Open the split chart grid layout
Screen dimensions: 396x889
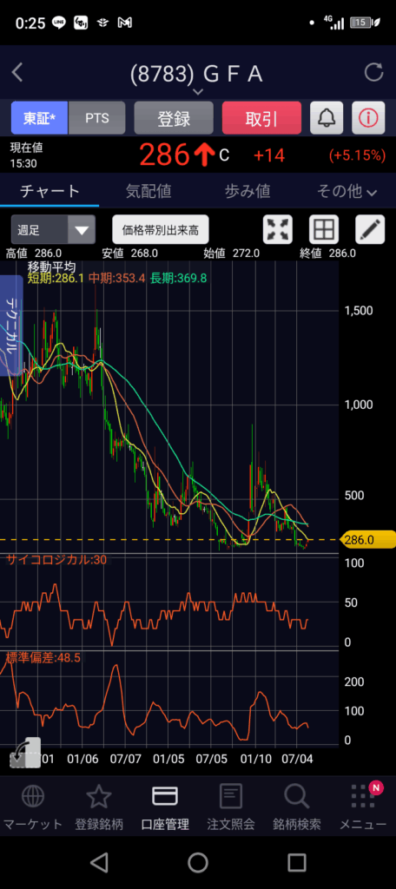323,229
